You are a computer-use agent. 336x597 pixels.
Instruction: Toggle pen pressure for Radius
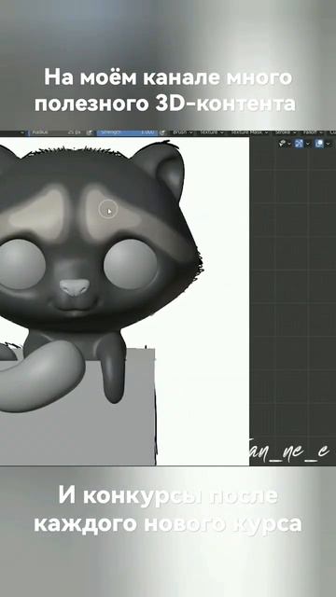coord(90,132)
